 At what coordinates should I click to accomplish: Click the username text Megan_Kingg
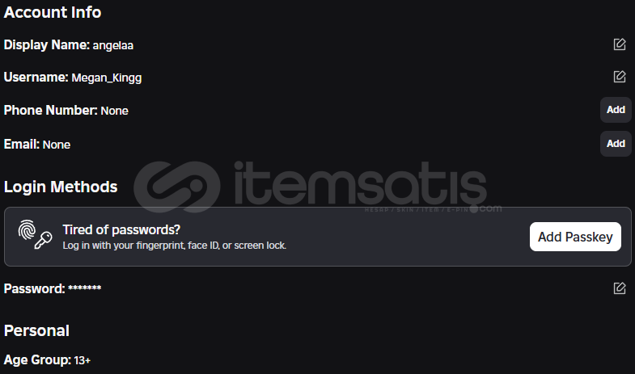pyautogui.click(x=107, y=78)
